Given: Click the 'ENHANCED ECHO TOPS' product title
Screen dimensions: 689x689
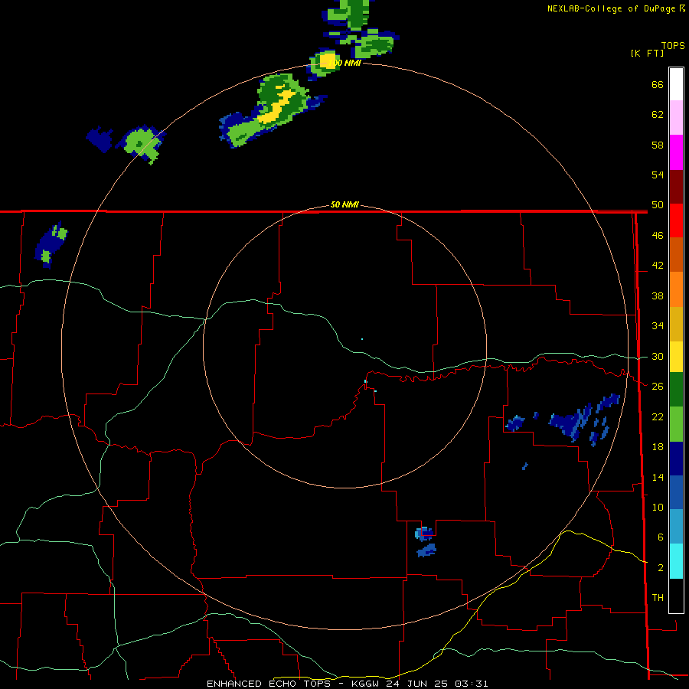Looking at the screenshot, I should (269, 684).
